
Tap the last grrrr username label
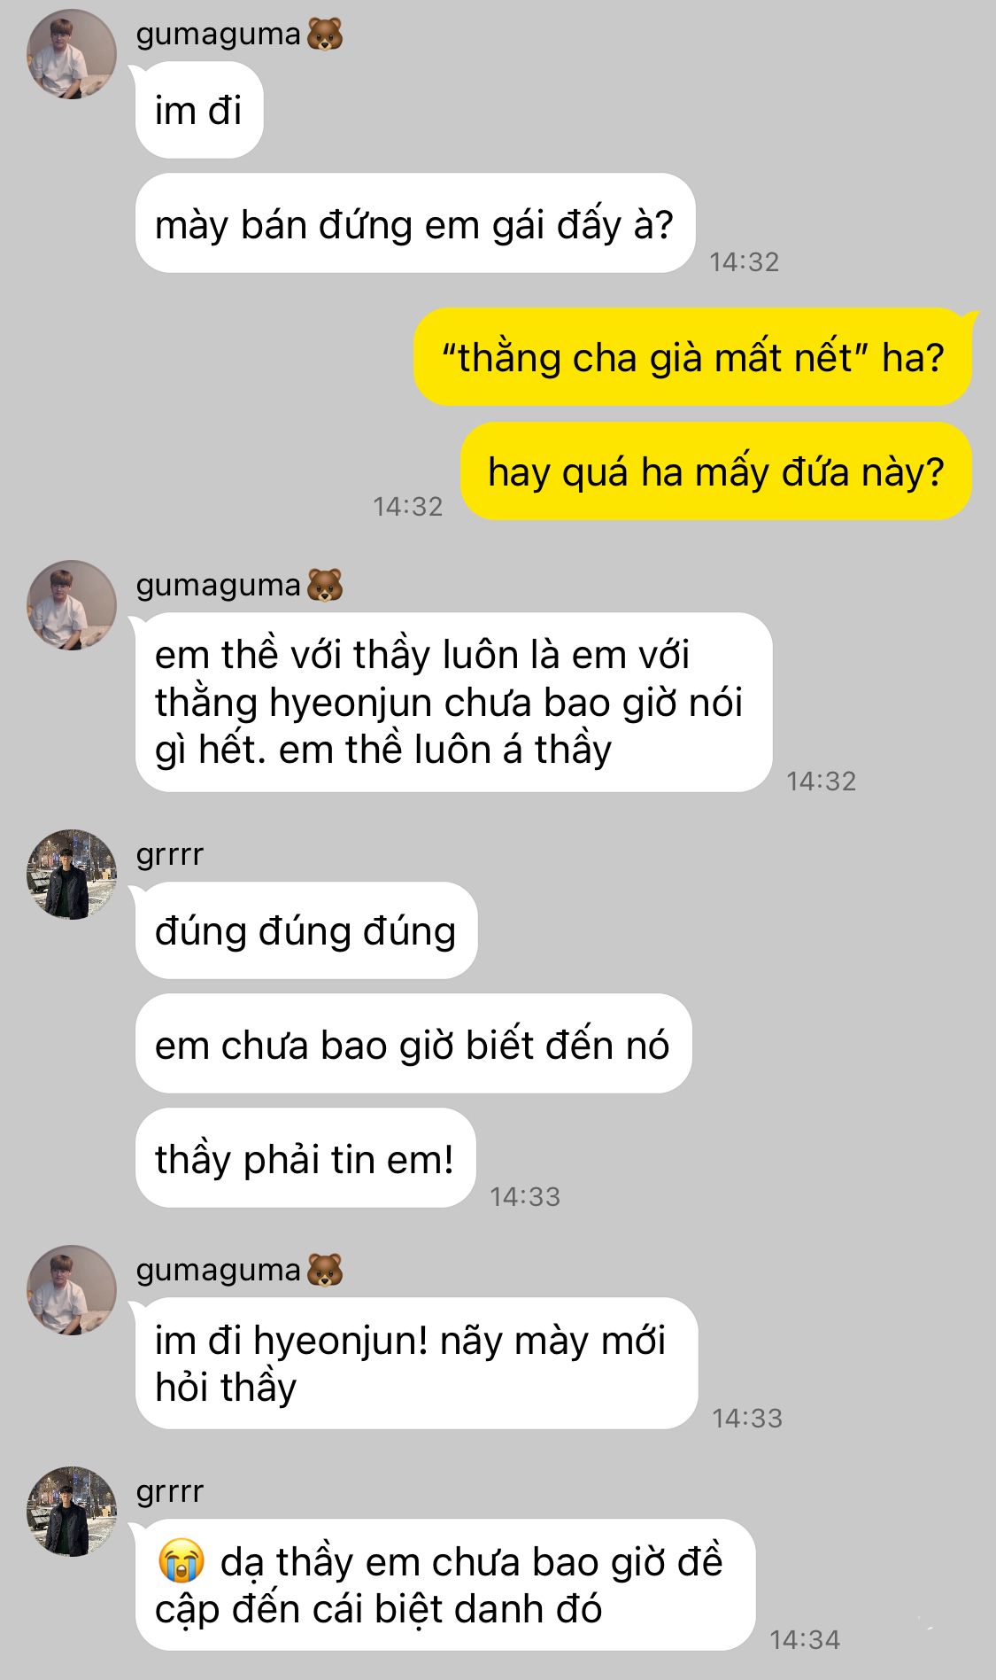[170, 1492]
